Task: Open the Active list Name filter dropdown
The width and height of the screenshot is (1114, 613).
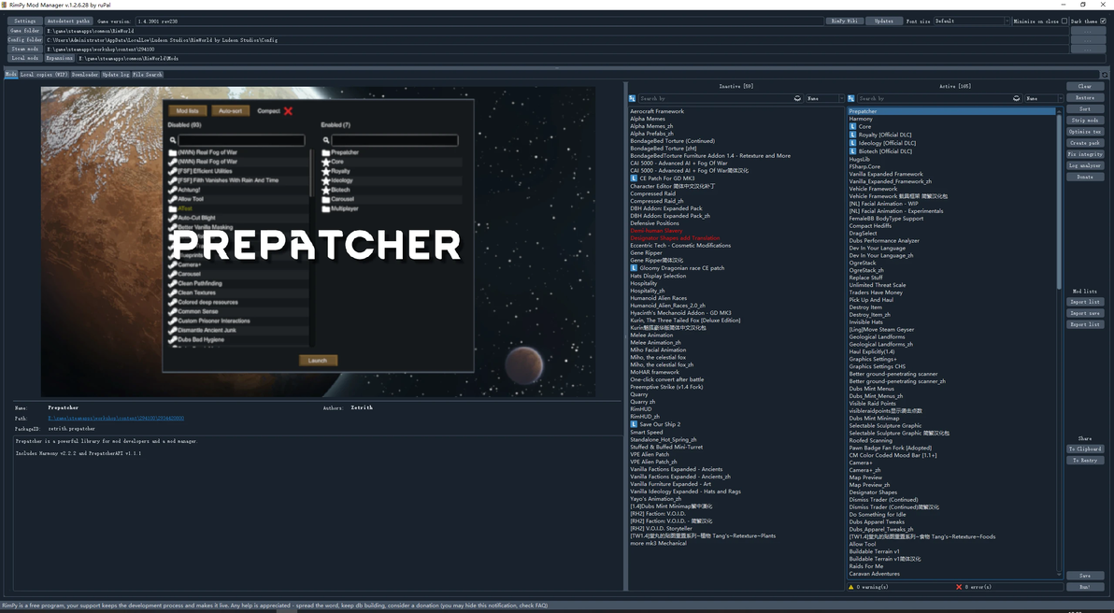Action: point(1044,98)
